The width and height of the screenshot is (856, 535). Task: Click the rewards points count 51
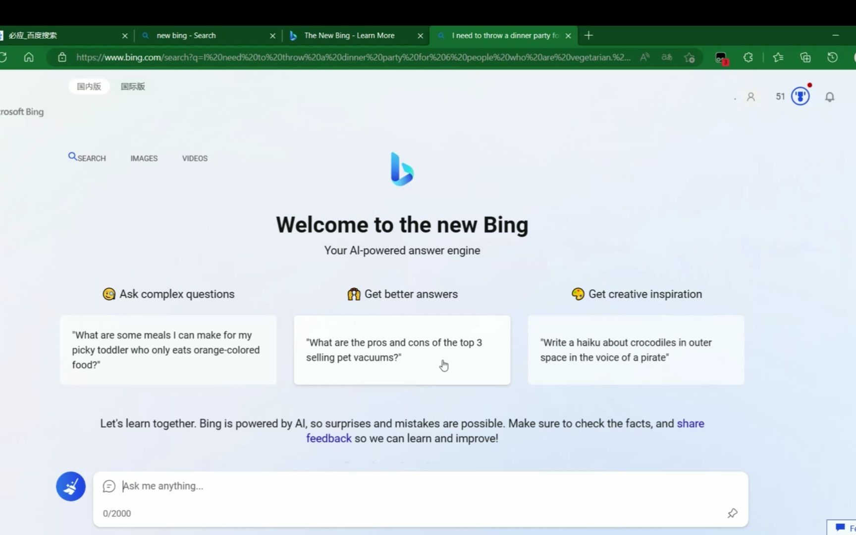coord(780,97)
